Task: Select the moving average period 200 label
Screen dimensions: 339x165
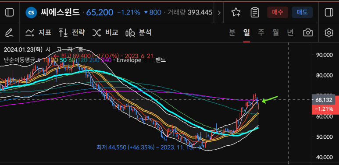Action: pos(94,60)
